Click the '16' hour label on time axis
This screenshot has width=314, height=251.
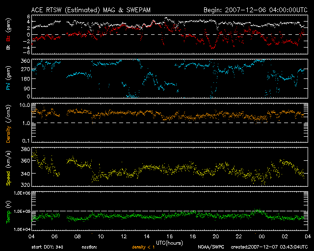pyautogui.click(x=170, y=236)
